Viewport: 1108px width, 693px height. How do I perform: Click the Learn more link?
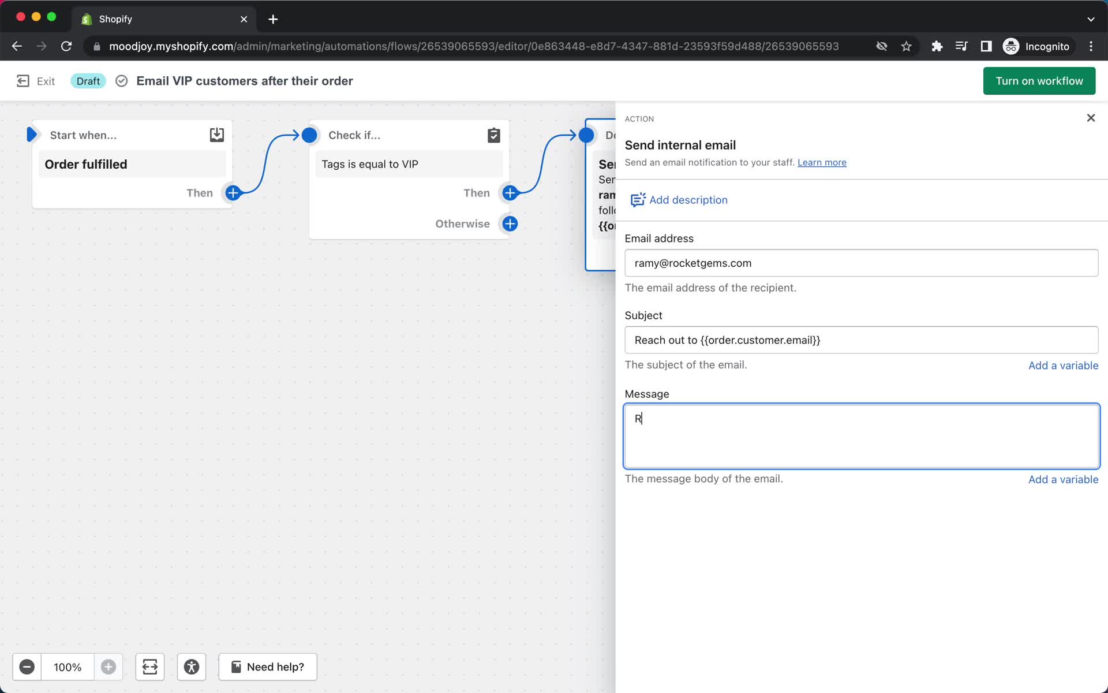click(822, 162)
